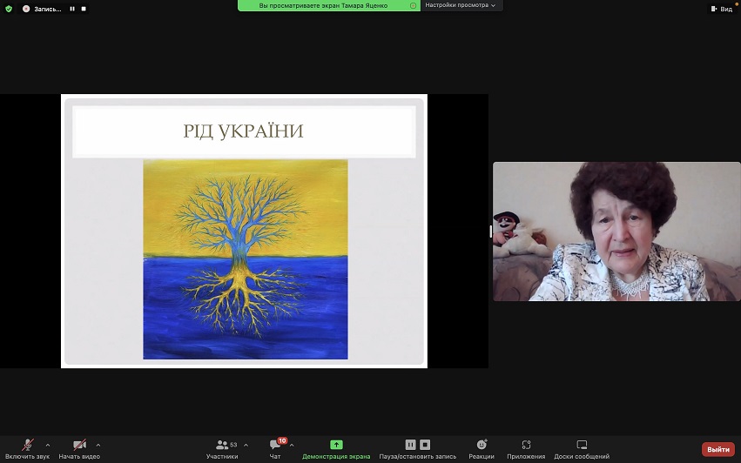
Task: Open Участники participants panel
Action: click(222, 449)
